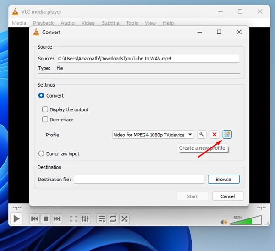This screenshot has height=251, width=275.
Task: Close the VLC media player main window
Action: (x=260, y=11)
